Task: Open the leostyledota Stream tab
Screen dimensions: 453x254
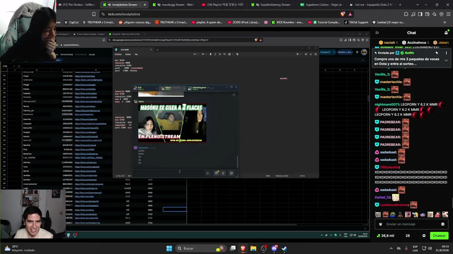Action: pos(124,5)
